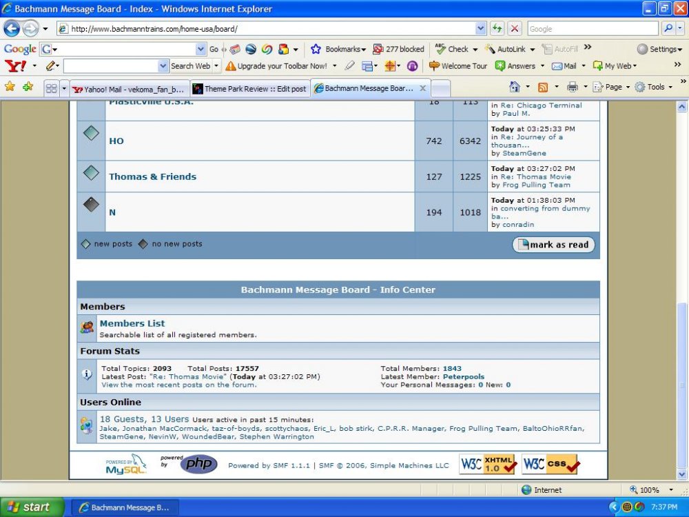Click the Stop loading icon

(x=515, y=29)
